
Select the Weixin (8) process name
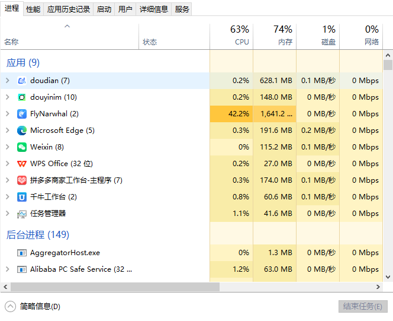[x=47, y=147]
